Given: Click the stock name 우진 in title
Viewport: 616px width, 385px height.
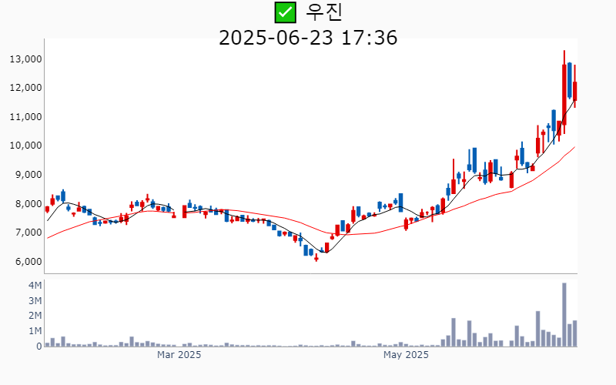Looking at the screenshot, I should [324, 12].
